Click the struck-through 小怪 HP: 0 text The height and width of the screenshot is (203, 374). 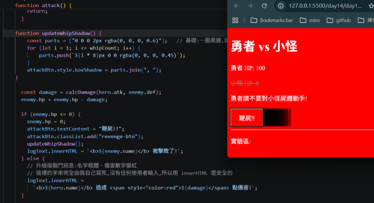[x=245, y=83]
